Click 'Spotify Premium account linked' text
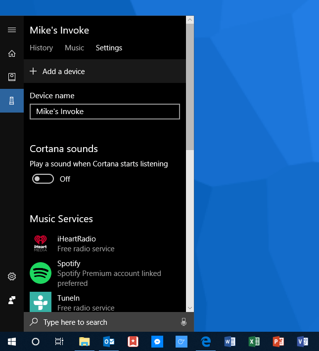 coord(109,273)
